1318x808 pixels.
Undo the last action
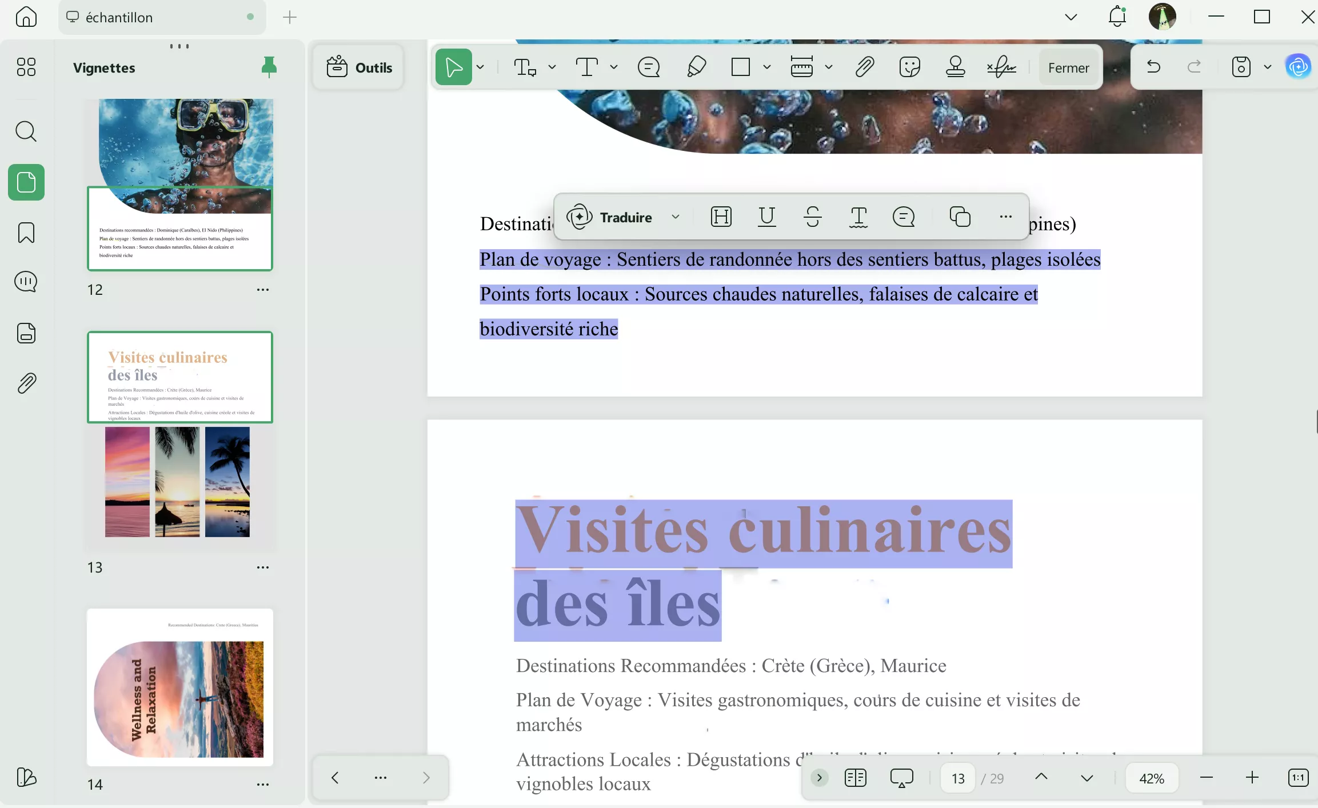(x=1153, y=66)
